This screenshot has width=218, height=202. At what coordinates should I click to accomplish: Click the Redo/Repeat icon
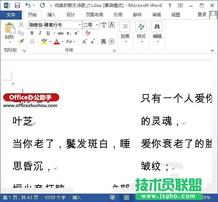pos(42,5)
